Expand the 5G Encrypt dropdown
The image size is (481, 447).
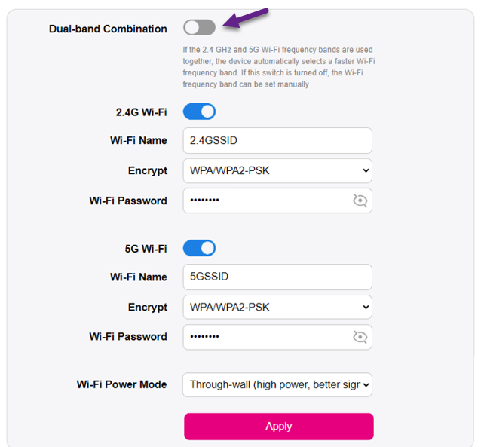tap(277, 307)
